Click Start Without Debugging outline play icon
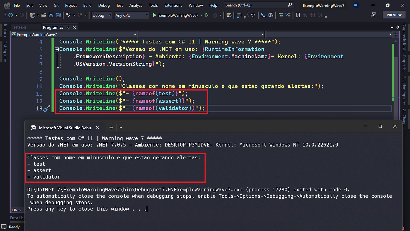Viewport: 410px width, 231px height. (x=207, y=15)
